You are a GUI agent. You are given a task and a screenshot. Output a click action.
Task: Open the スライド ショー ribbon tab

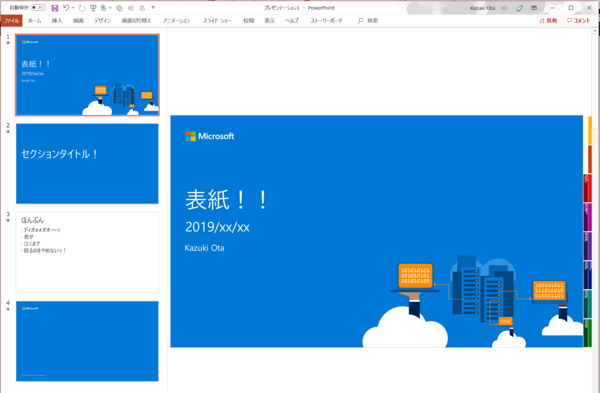217,20
